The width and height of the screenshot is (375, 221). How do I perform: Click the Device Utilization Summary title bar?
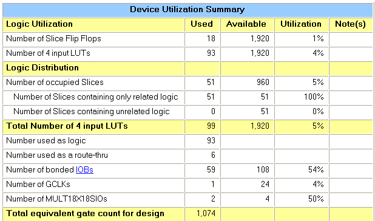[x=187, y=10]
